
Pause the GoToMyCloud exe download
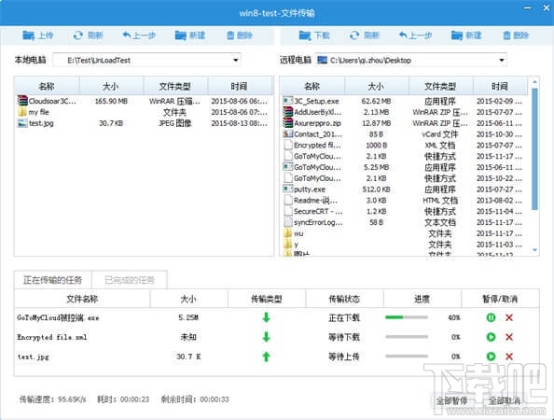click(491, 317)
